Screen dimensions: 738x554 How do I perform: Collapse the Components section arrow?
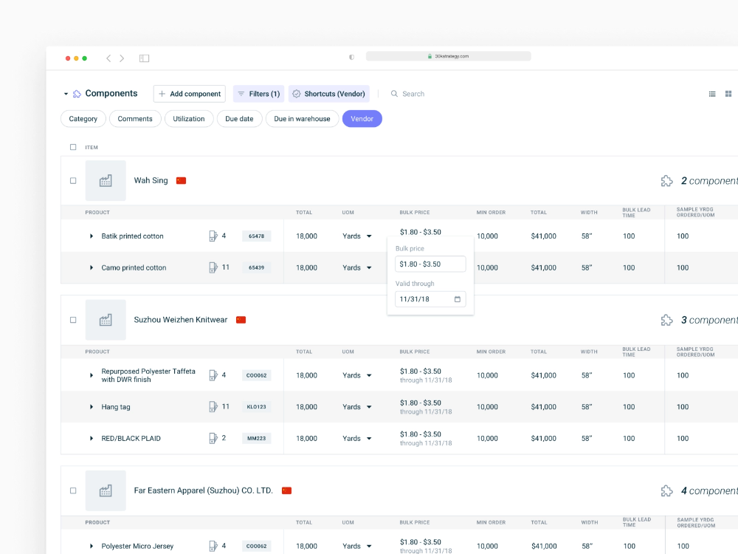click(66, 94)
